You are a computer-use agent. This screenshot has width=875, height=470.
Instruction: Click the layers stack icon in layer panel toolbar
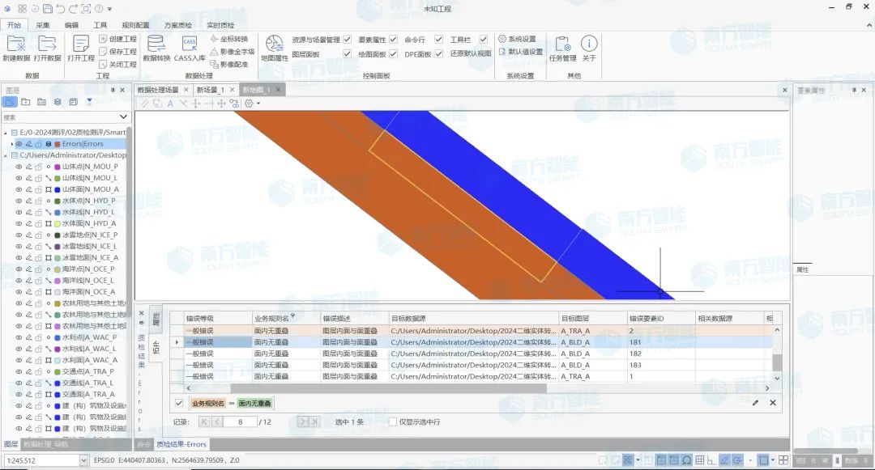tap(58, 102)
